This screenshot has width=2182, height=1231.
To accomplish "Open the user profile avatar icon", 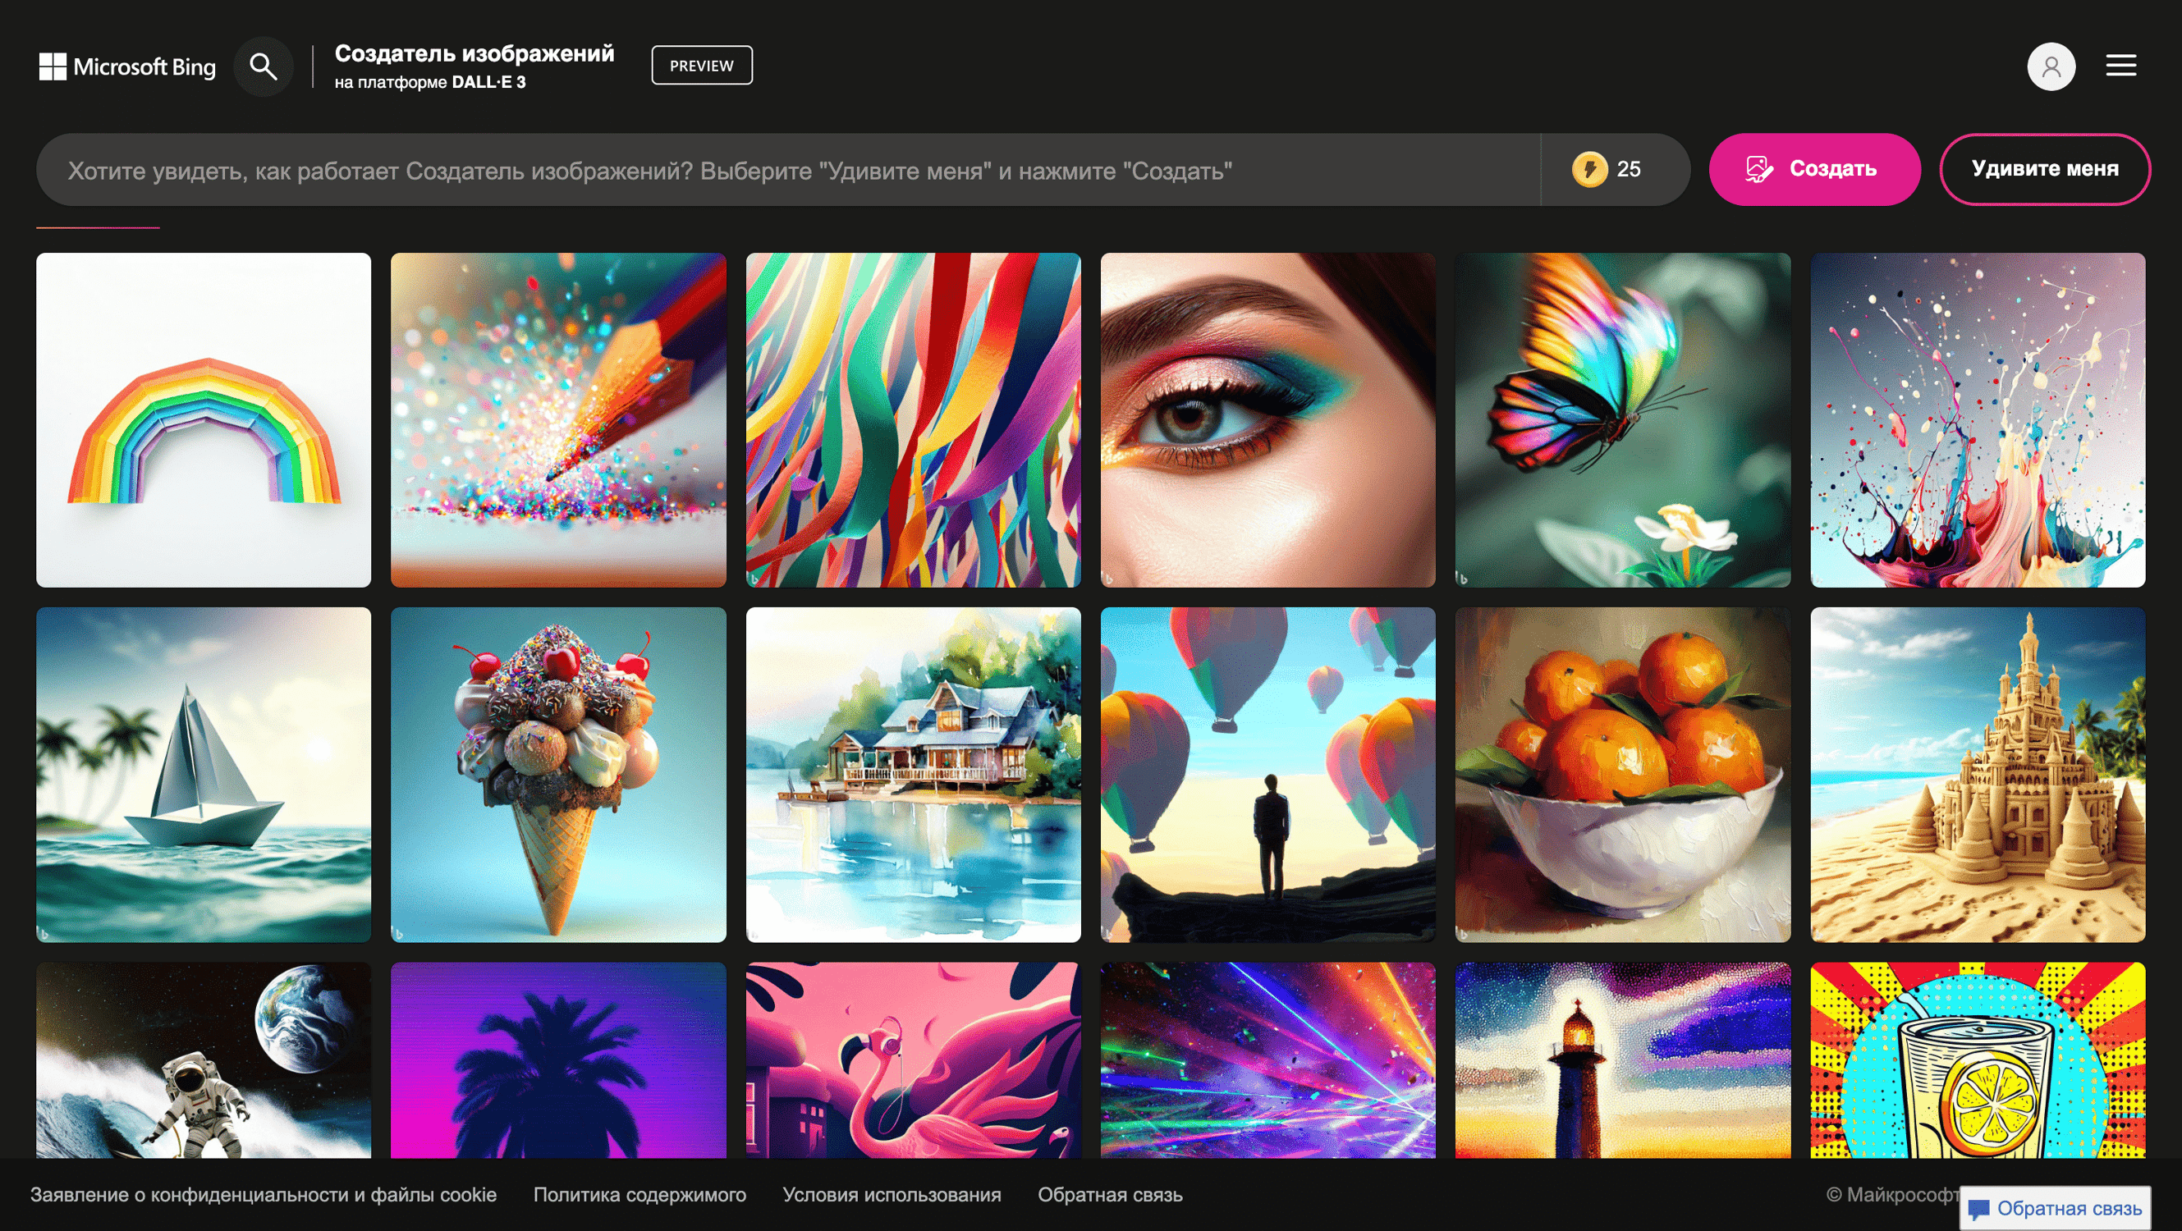I will [2051, 66].
